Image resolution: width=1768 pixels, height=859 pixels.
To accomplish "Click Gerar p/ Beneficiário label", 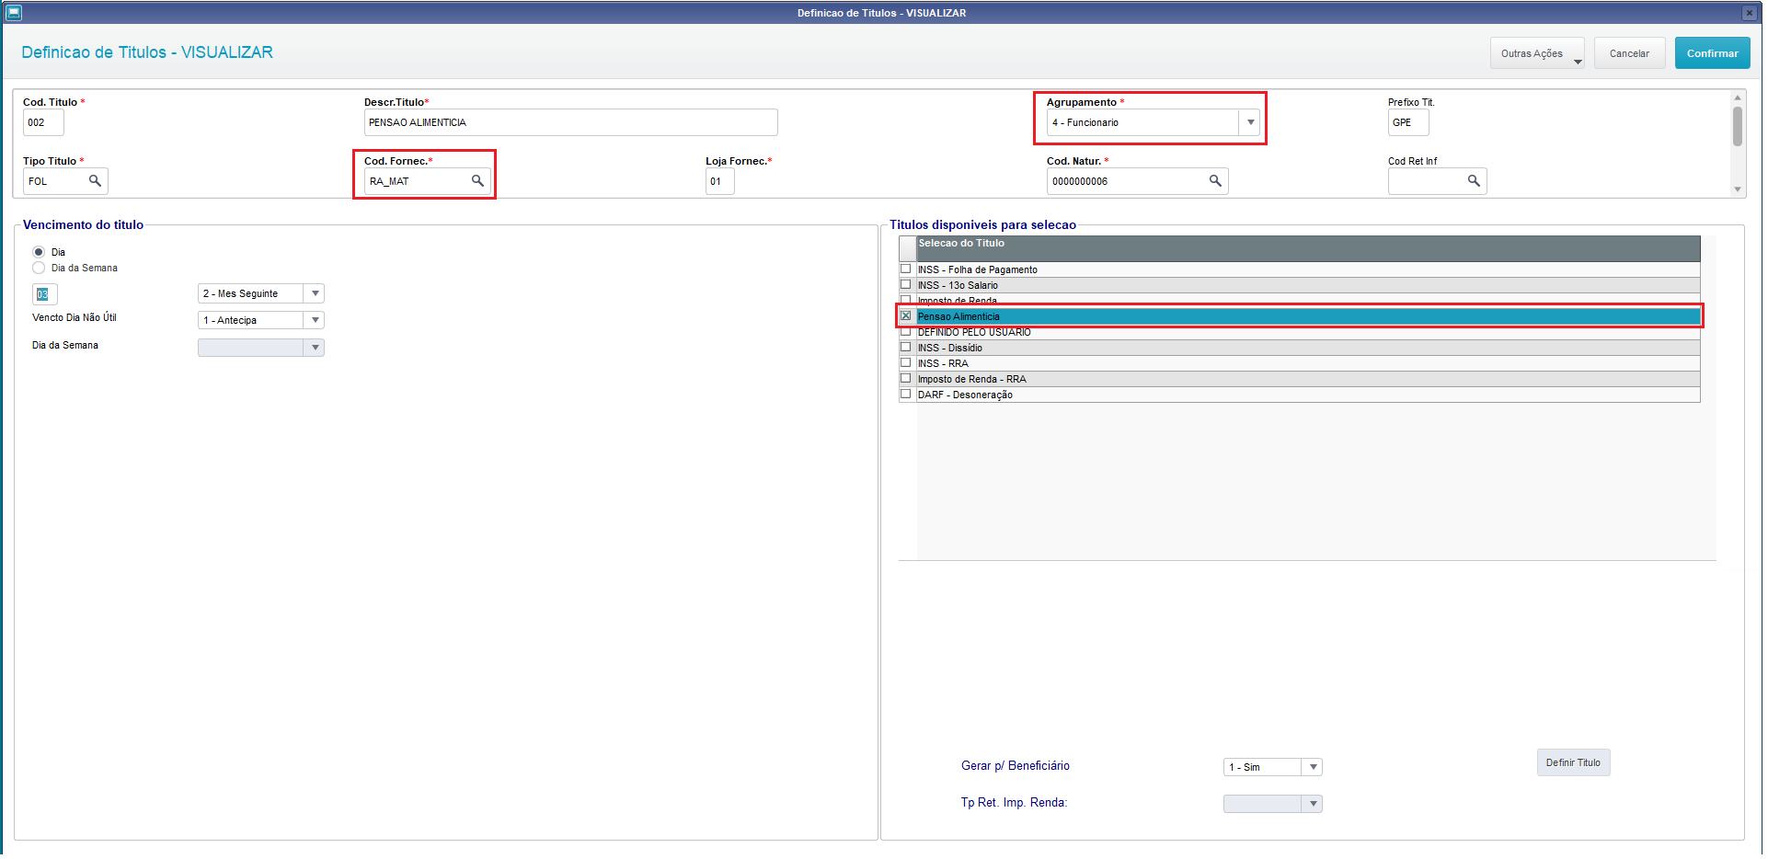I will pos(1015,766).
